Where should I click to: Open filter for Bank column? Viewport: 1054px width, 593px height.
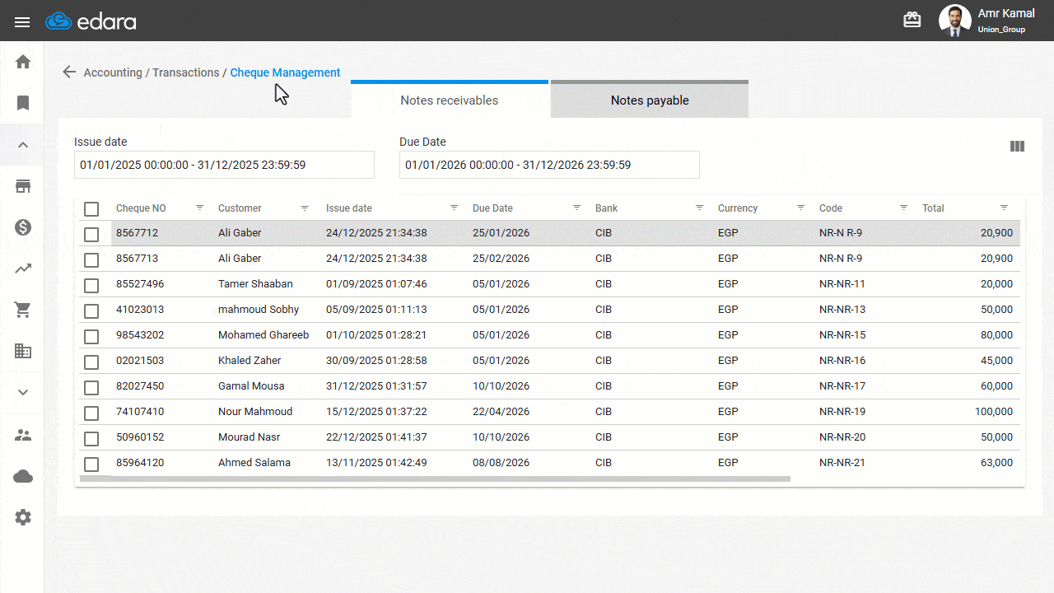(699, 208)
